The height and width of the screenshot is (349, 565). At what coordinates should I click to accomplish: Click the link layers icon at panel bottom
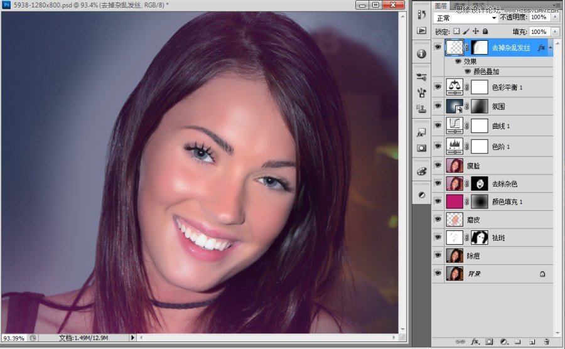460,341
